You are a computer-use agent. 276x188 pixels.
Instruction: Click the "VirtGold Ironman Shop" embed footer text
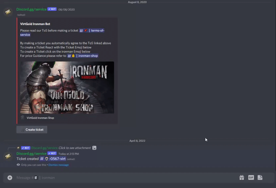[40, 118]
